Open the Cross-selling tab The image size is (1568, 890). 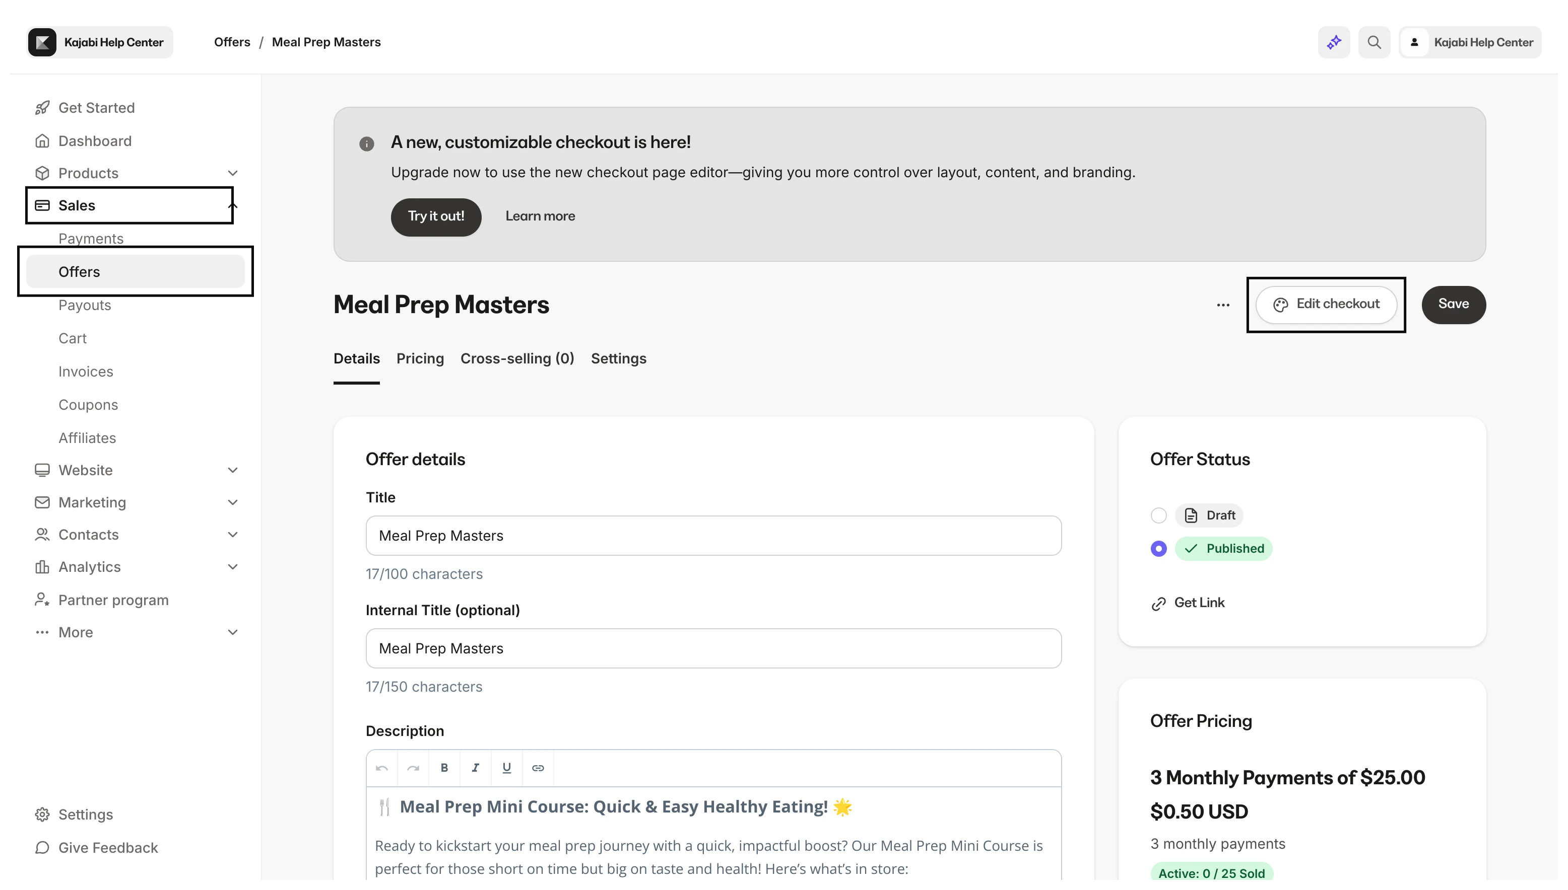click(x=516, y=358)
